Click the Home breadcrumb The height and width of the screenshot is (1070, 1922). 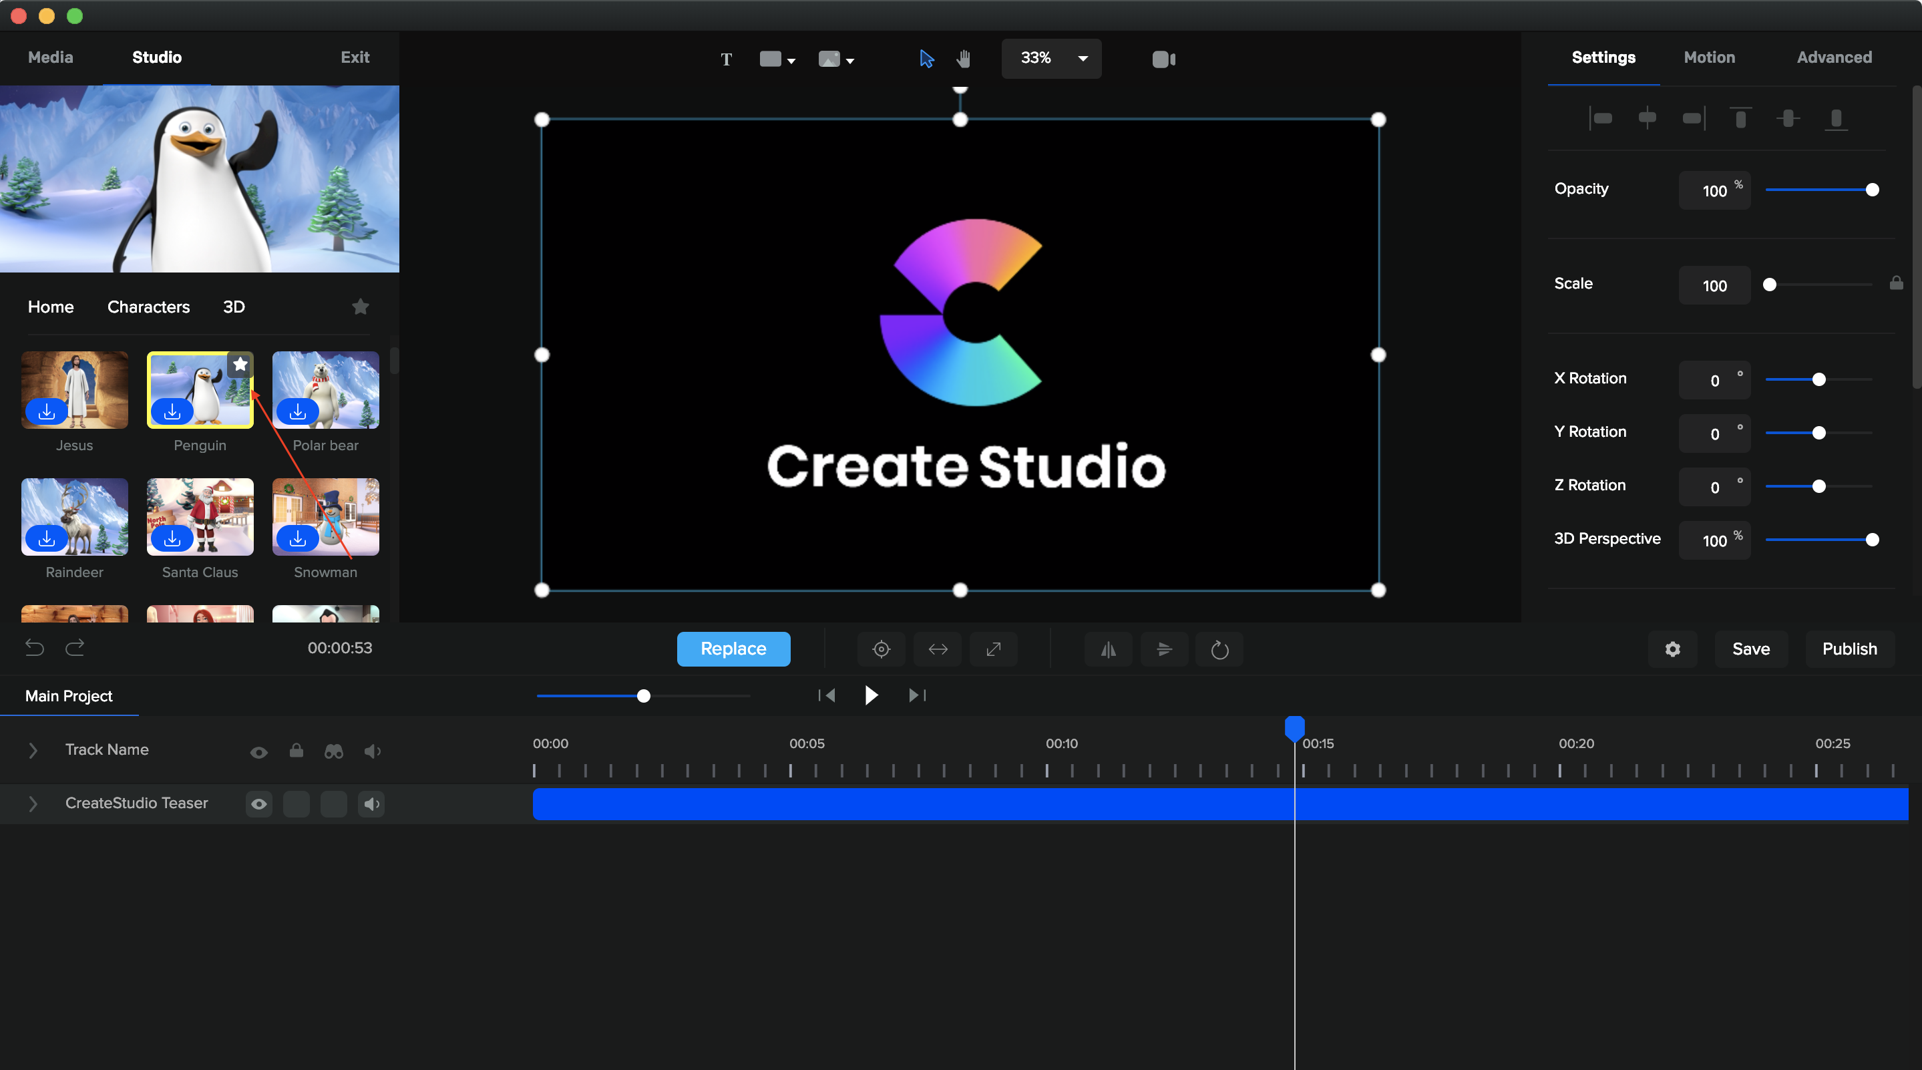51,307
